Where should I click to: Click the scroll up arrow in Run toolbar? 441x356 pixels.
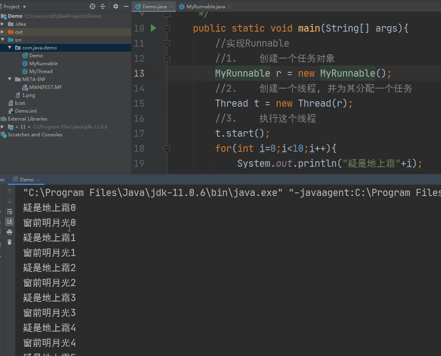(x=9, y=191)
